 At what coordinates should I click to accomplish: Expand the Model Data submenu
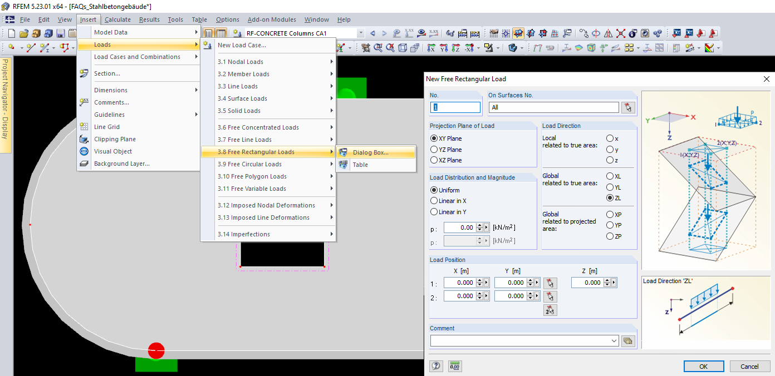[x=139, y=32]
